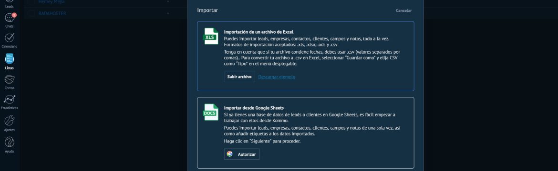Follow the Descargar ejemplo link
The height and width of the screenshot is (171, 558).
[x=277, y=77]
